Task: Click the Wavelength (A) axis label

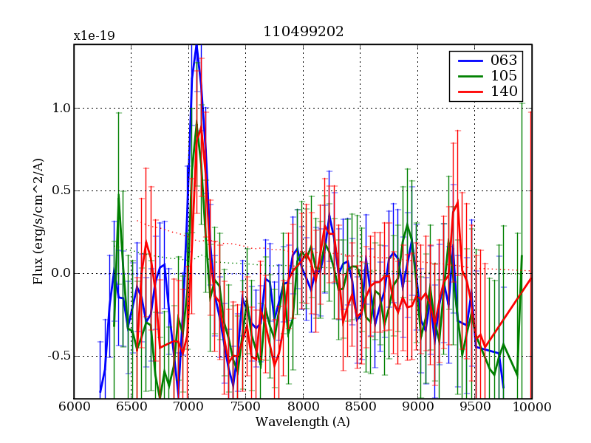Action: pos(303,422)
